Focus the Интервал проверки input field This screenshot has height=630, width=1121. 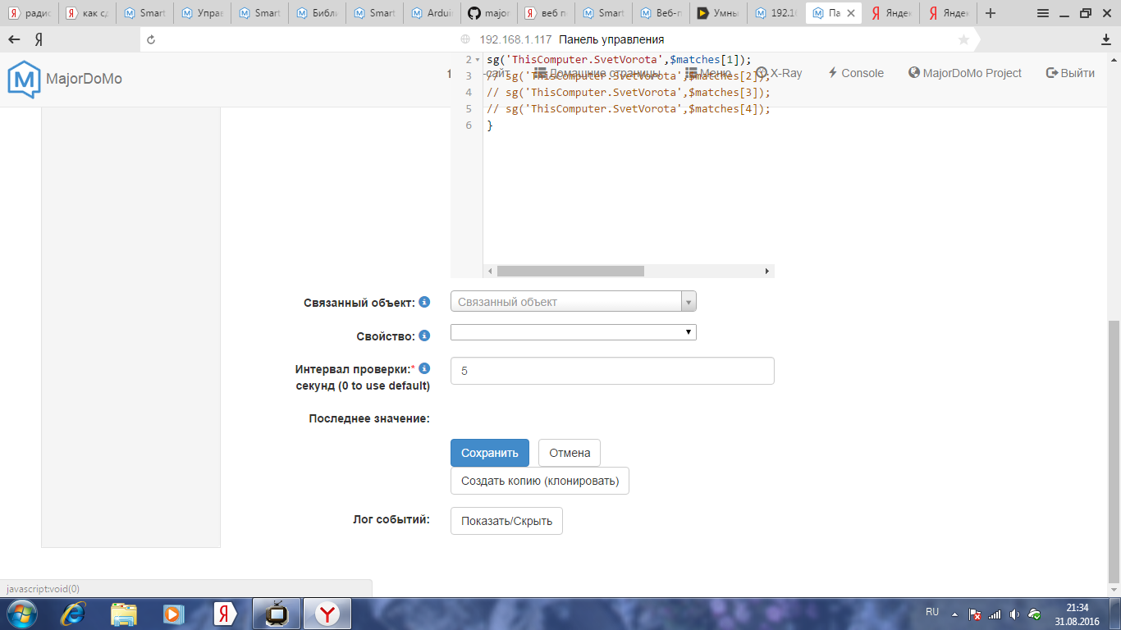pos(612,371)
